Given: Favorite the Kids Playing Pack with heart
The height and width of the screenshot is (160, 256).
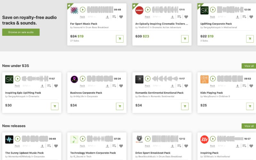Looking at the screenshot, I should pyautogui.click(x=251, y=86).
